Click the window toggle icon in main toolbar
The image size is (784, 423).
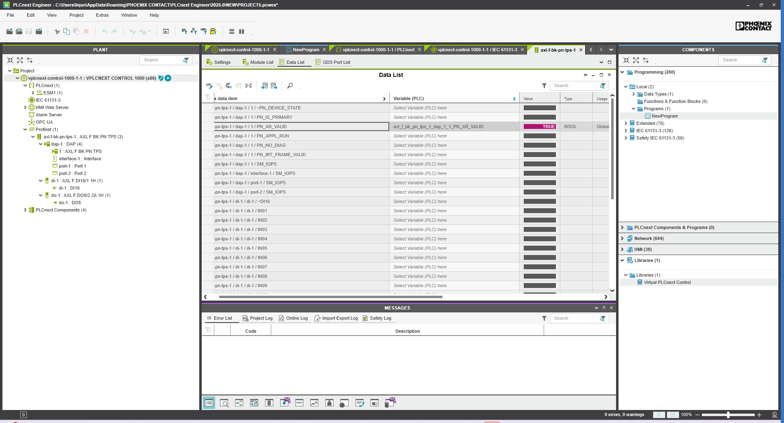click(166, 31)
